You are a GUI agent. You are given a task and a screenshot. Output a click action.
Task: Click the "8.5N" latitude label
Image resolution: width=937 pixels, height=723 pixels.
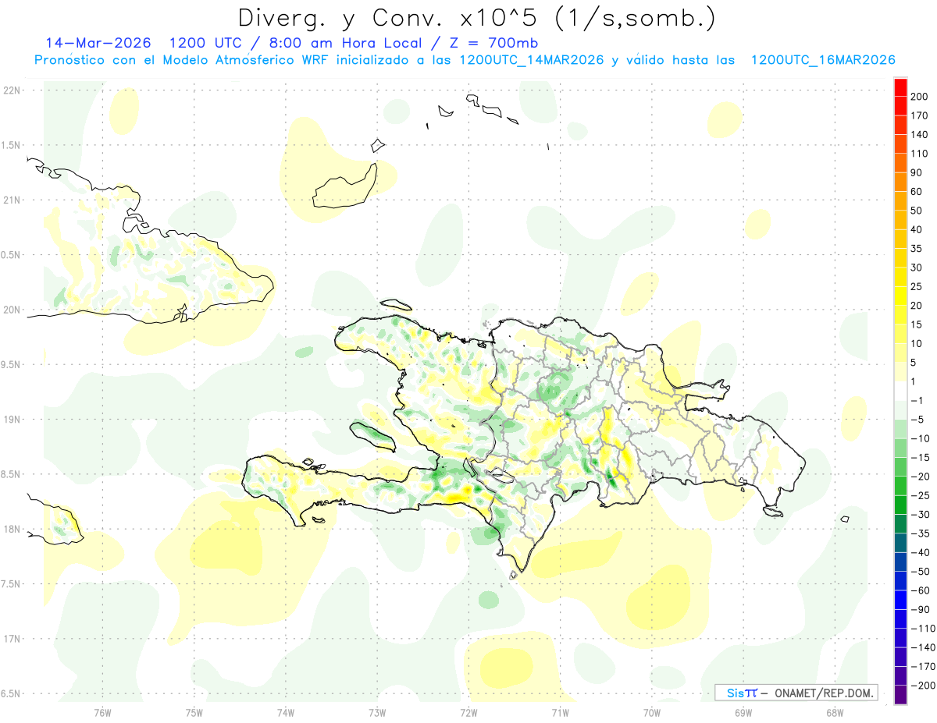[12, 474]
